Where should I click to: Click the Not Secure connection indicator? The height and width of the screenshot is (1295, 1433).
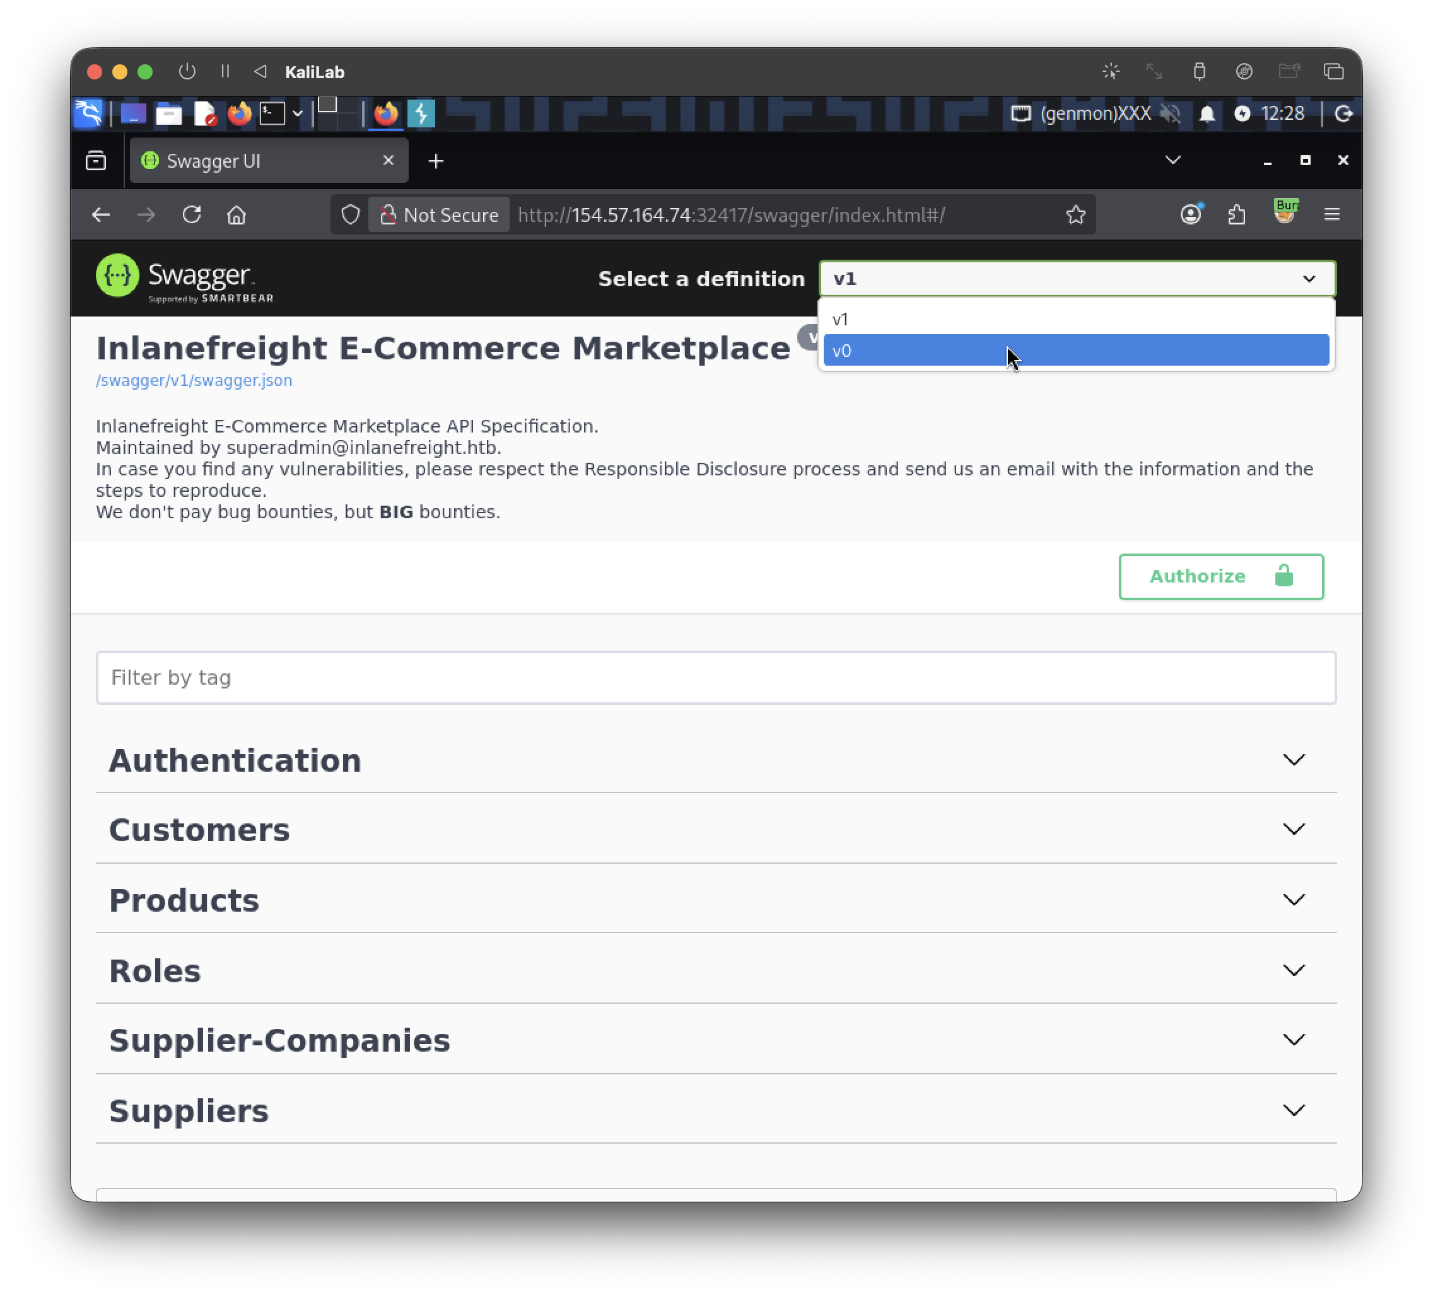pos(438,214)
